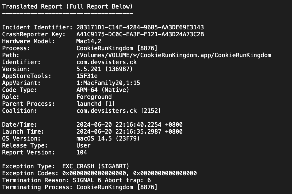Click the Code Type value ARM-64 (Native)
The image size is (292, 194).
pyautogui.click(x=103, y=90)
